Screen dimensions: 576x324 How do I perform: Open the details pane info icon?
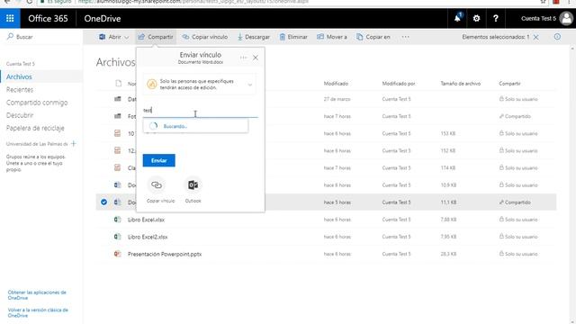(x=557, y=37)
